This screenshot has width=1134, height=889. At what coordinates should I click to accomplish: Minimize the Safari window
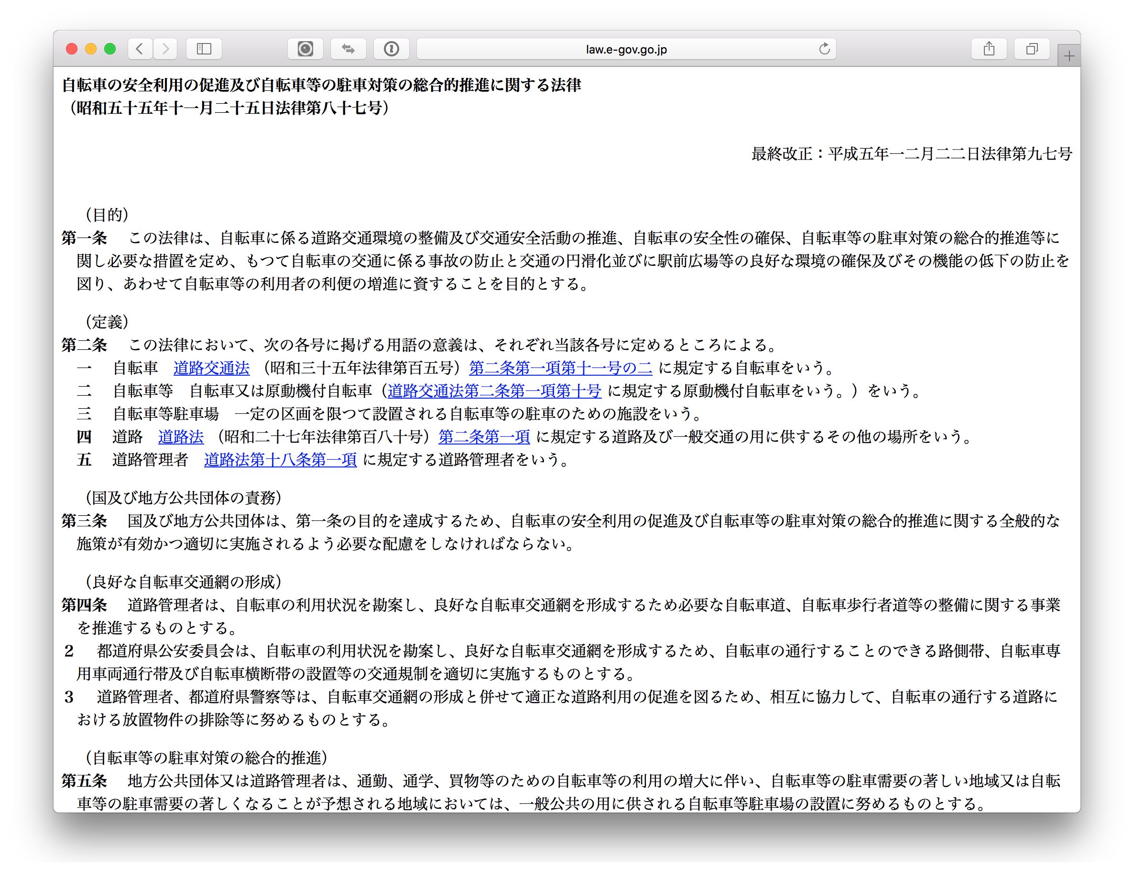click(x=90, y=49)
